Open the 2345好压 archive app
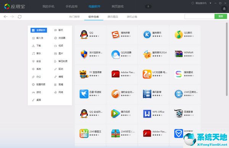This screenshot has height=148, width=229. pyautogui.click(x=122, y=133)
